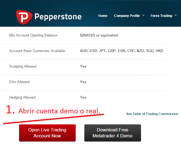Click Download Free Metatrader 4 Demo button
The image size is (181, 145).
(x=112, y=133)
